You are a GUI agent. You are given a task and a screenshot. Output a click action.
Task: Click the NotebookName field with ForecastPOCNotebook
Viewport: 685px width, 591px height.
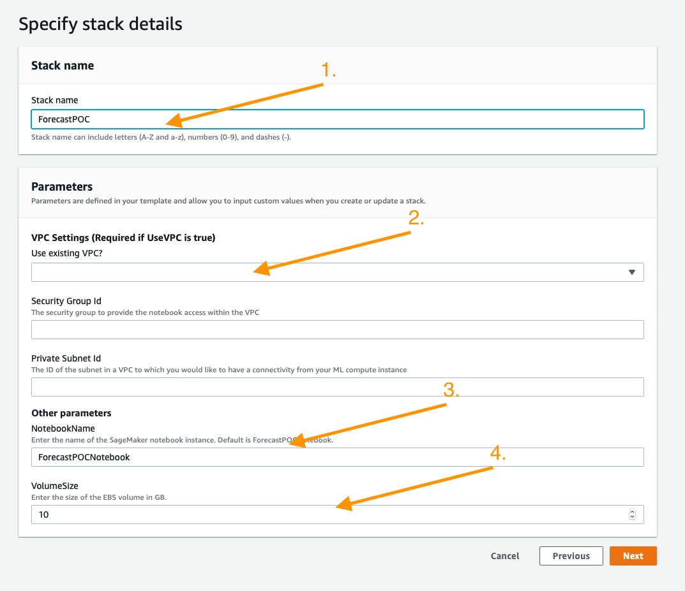(x=338, y=457)
